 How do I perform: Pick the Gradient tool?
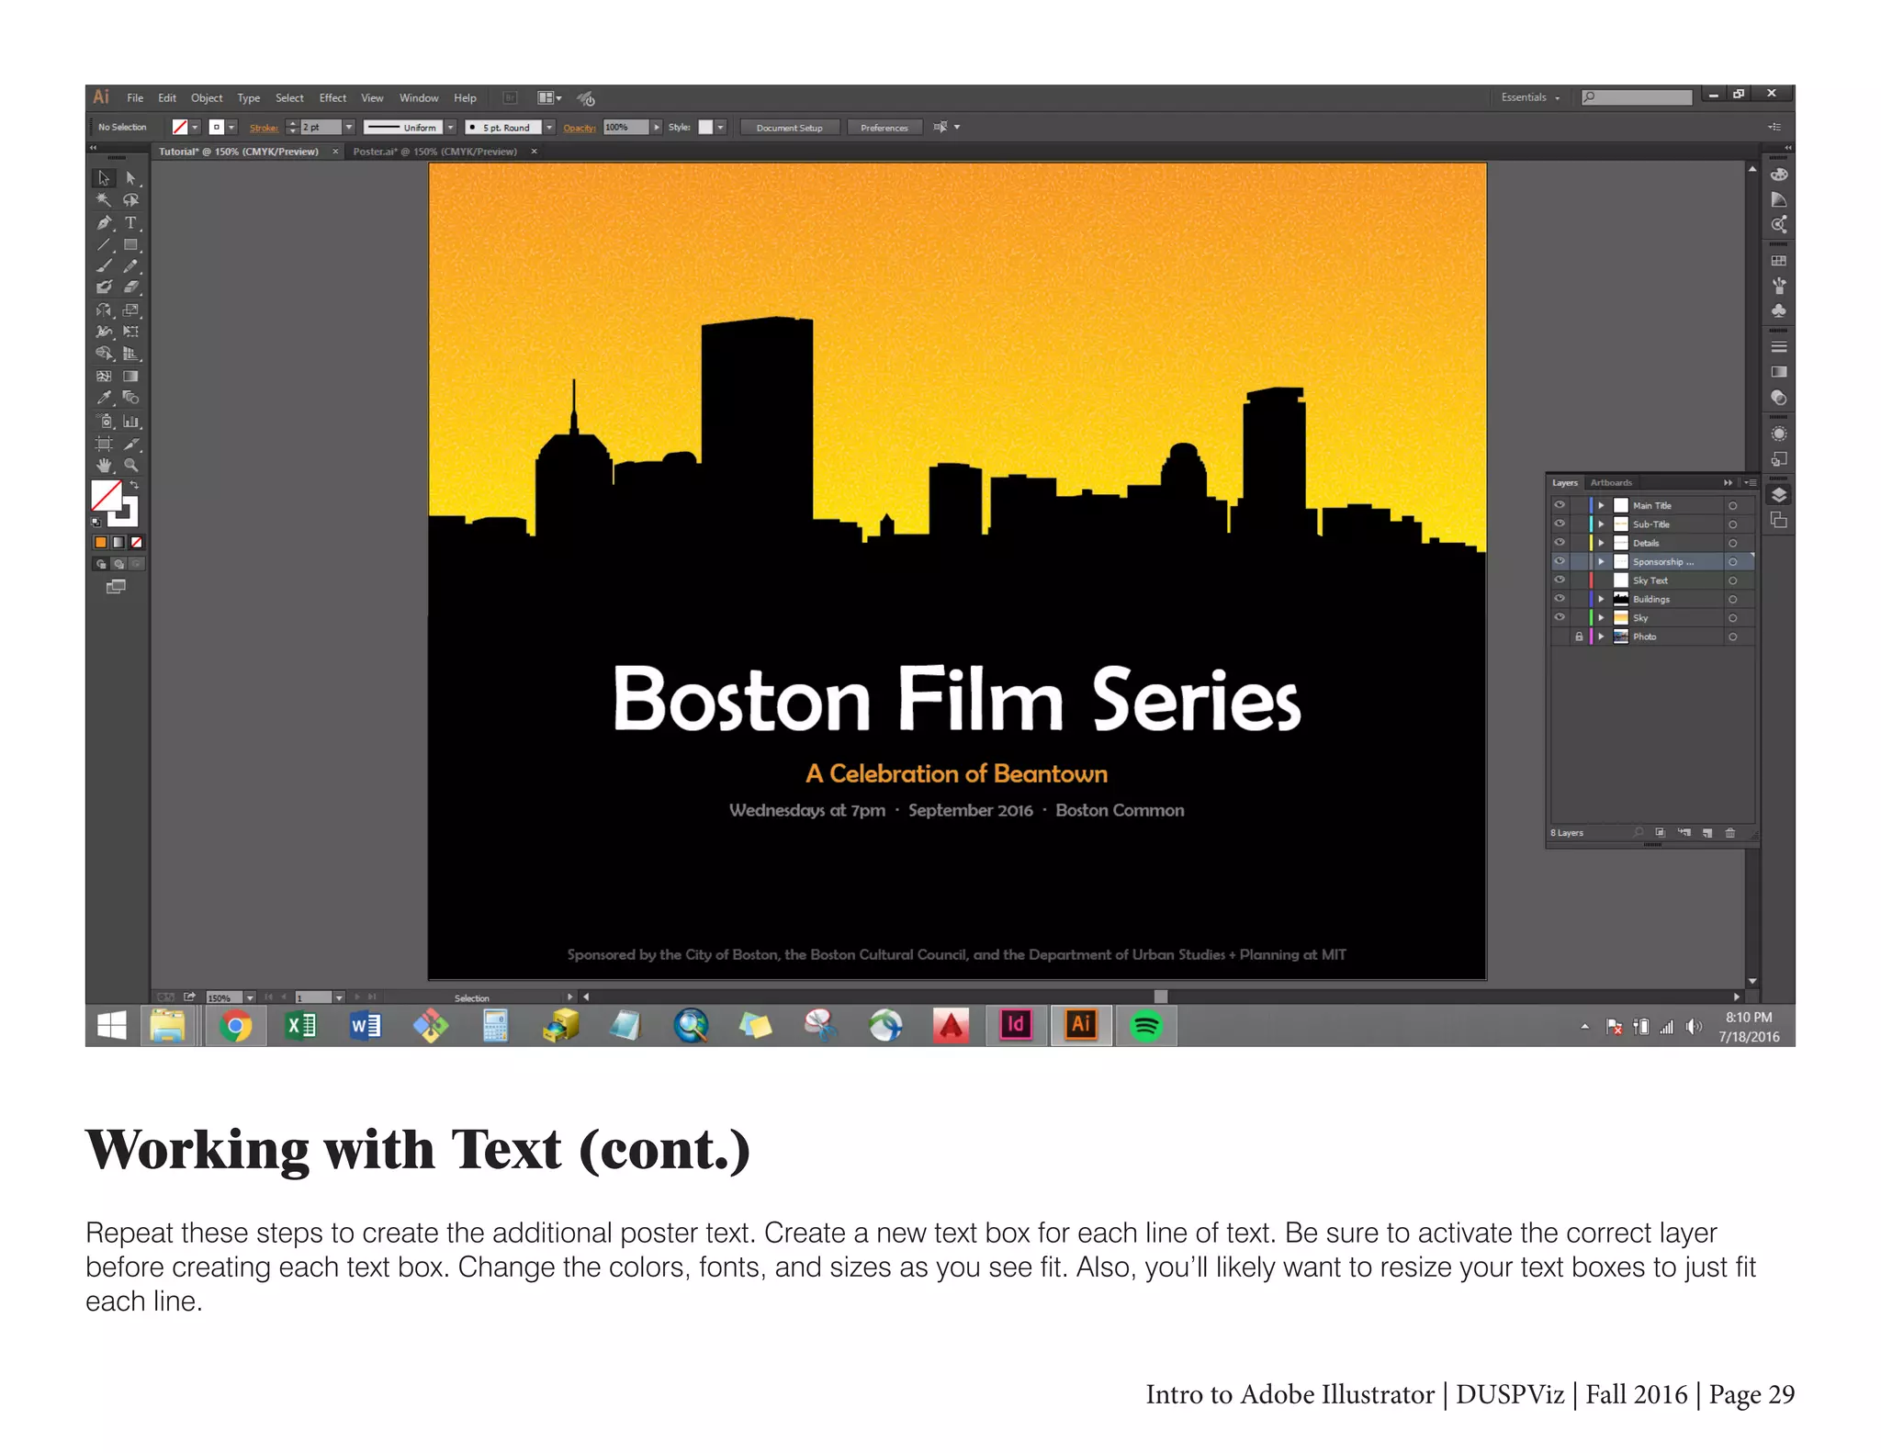(x=130, y=376)
